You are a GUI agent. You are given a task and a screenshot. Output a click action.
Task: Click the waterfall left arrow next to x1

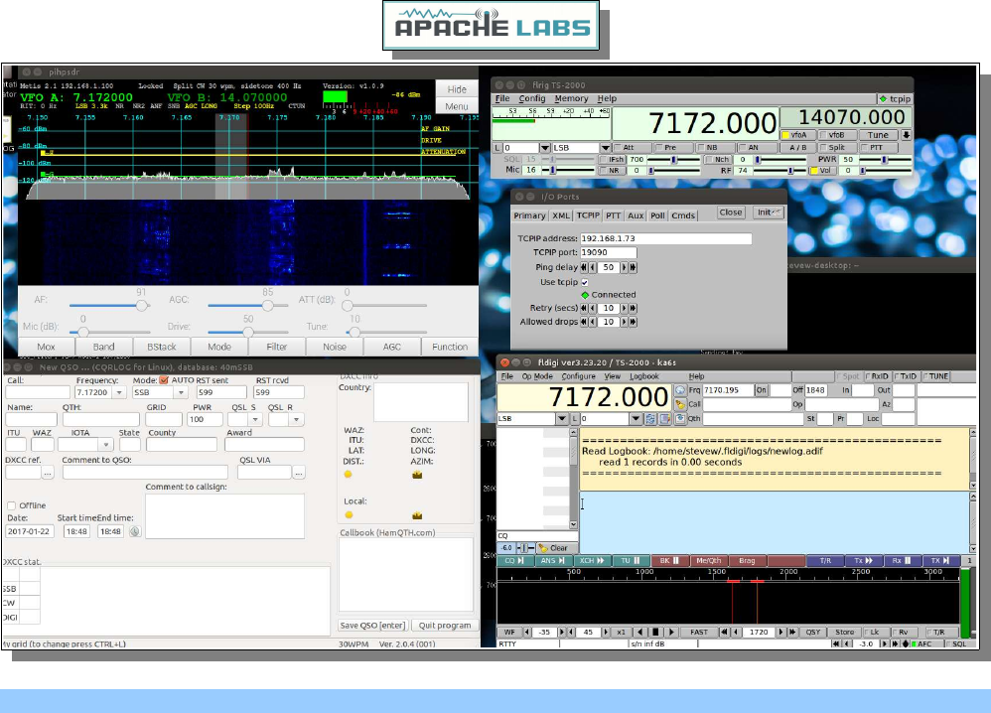click(x=640, y=632)
